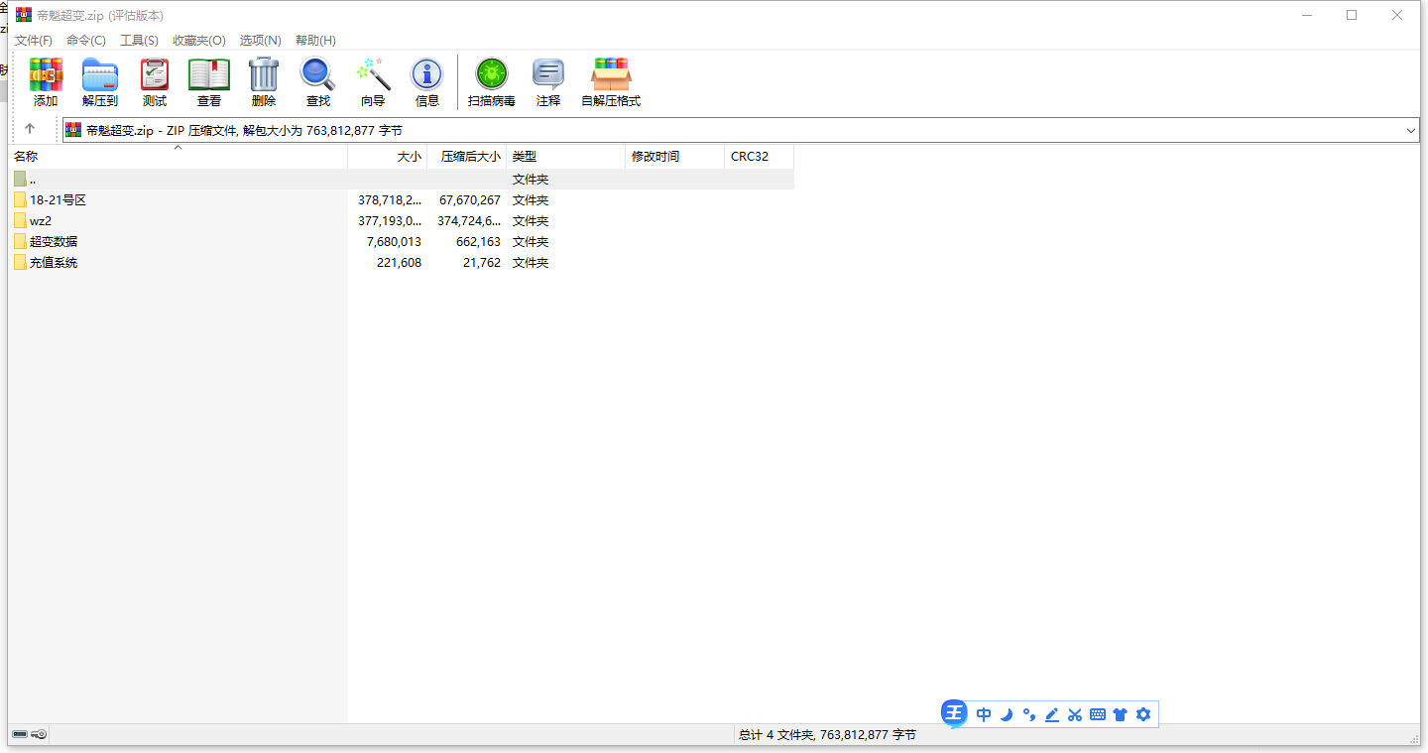Sort list by 名称 column header
The width and height of the screenshot is (1428, 753).
pyautogui.click(x=27, y=157)
